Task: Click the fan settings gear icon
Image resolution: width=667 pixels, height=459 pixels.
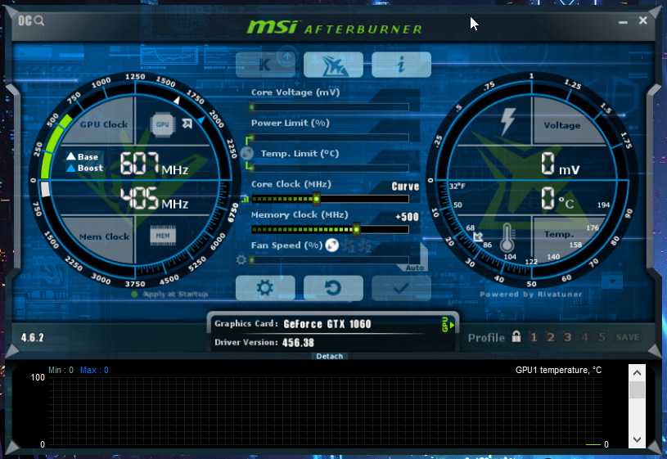Action: 241,259
